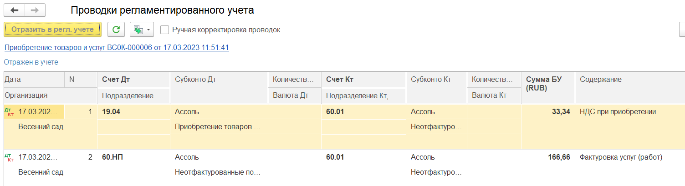This screenshot has width=685, height=186.
Task: Click the Счет Дт column header
Action: [x=116, y=80]
